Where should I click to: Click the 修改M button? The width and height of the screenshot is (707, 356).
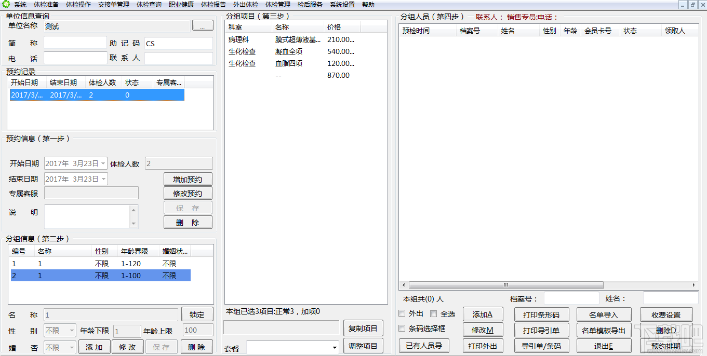click(x=483, y=330)
